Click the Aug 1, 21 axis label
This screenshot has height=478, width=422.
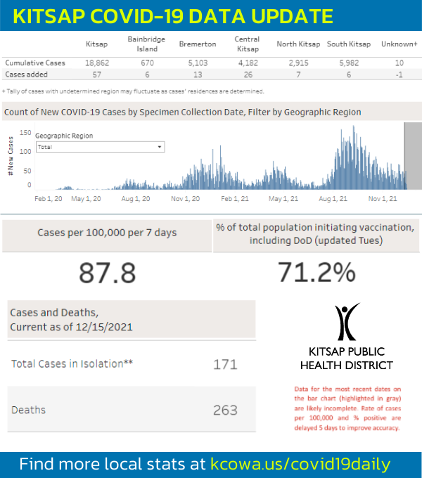[x=333, y=199]
